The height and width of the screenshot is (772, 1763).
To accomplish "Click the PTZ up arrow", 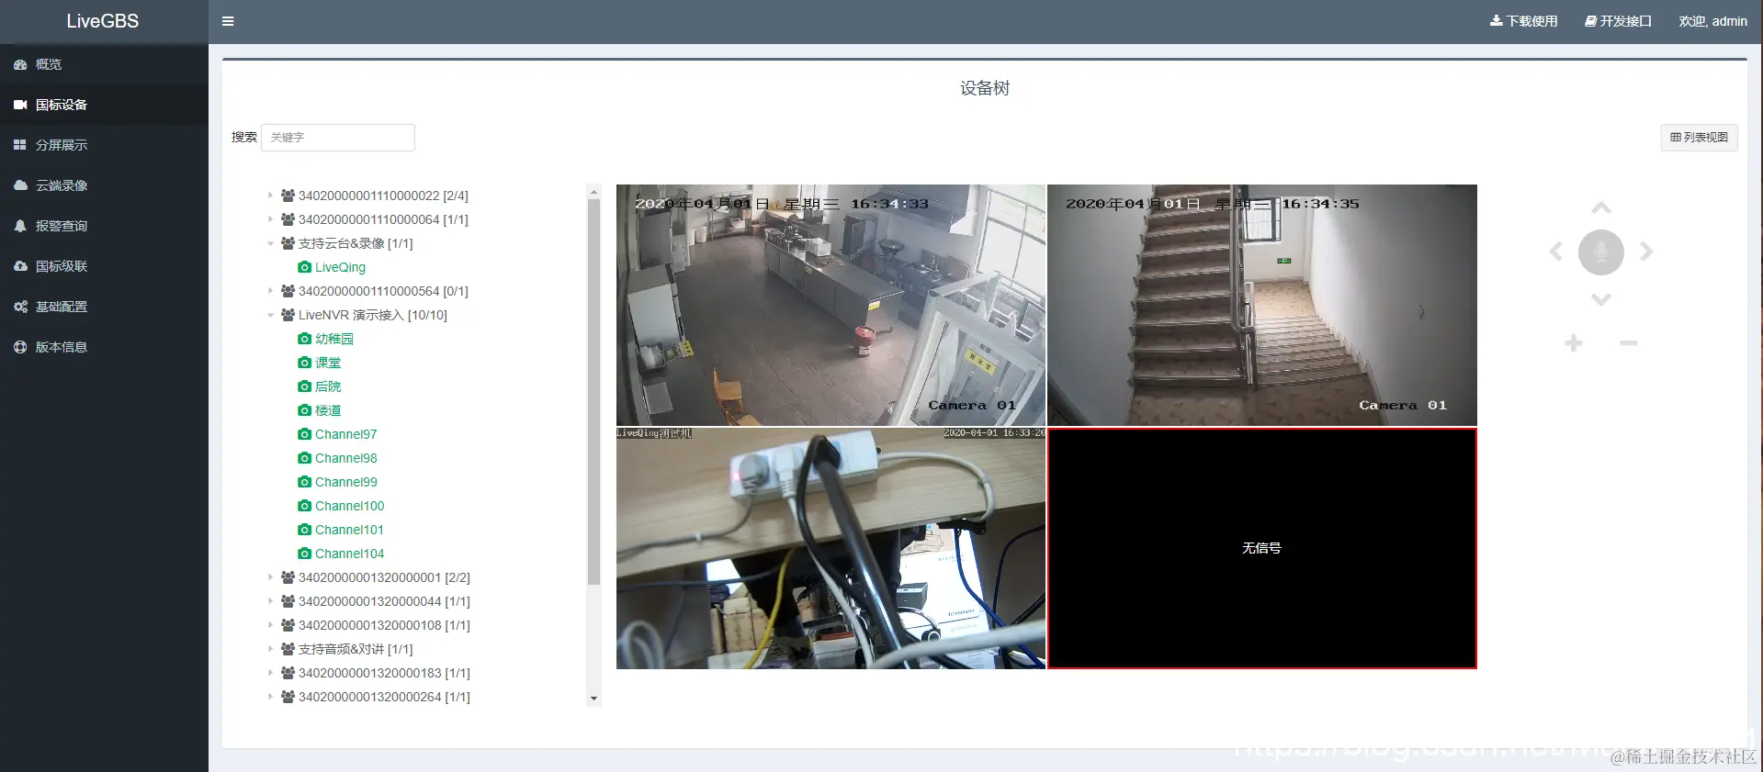I will point(1601,207).
